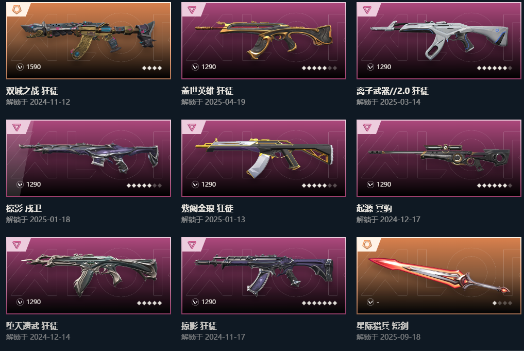The height and width of the screenshot is (351, 524).
Task: Select the red 星际猎兵 短剑 sword image
Action: pyautogui.click(x=439, y=275)
